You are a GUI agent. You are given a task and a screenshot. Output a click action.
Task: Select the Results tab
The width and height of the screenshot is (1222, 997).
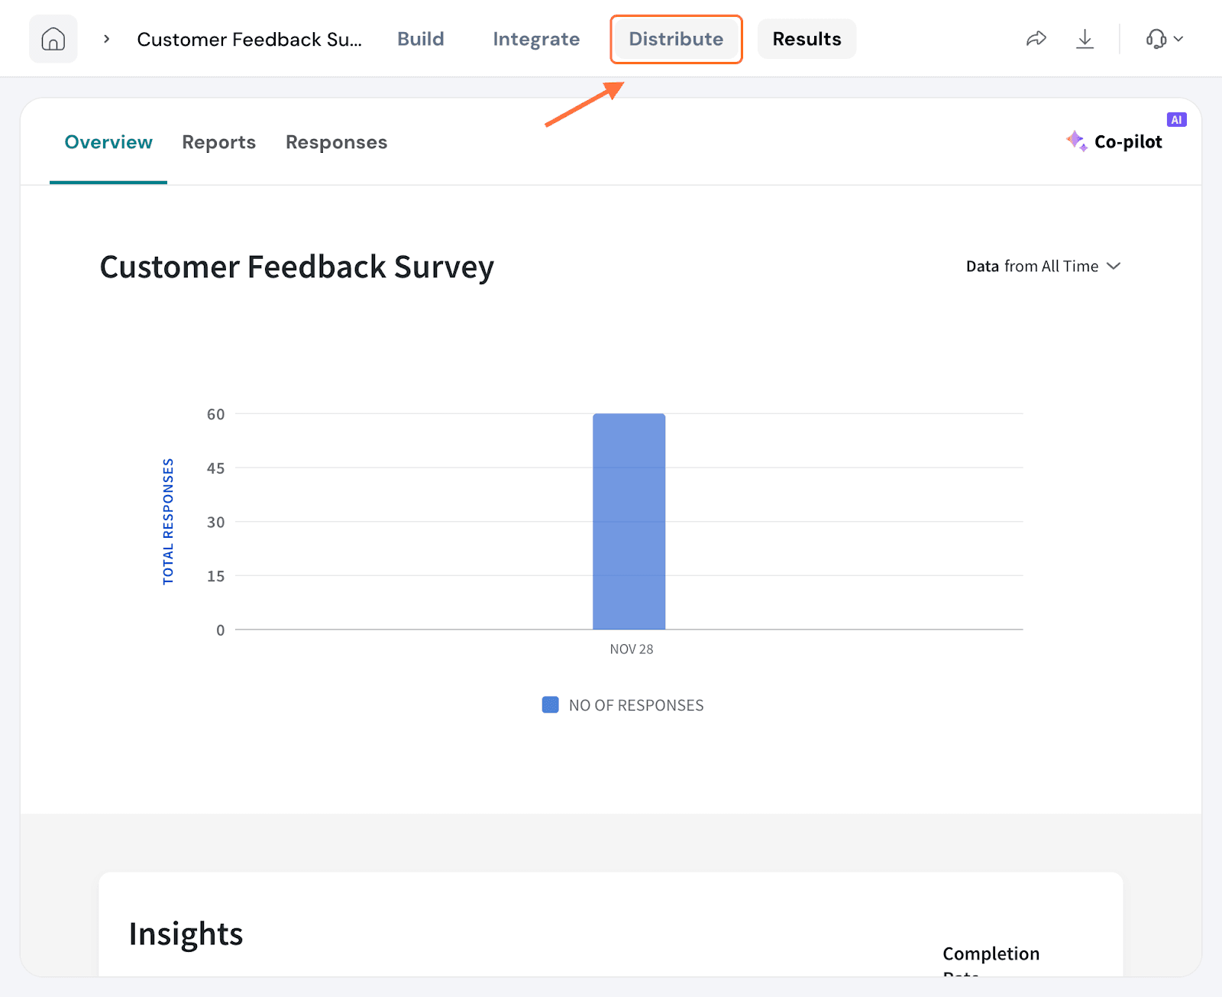pos(807,39)
